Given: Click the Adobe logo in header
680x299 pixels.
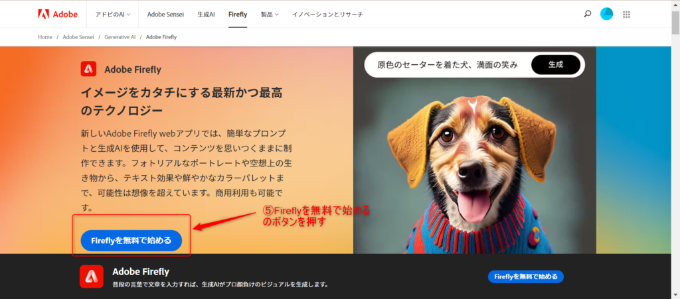Looking at the screenshot, I should (58, 15).
